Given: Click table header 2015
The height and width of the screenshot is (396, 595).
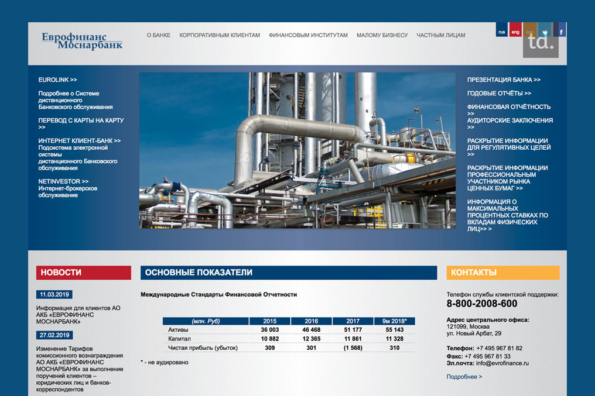Looking at the screenshot, I should [x=270, y=321].
